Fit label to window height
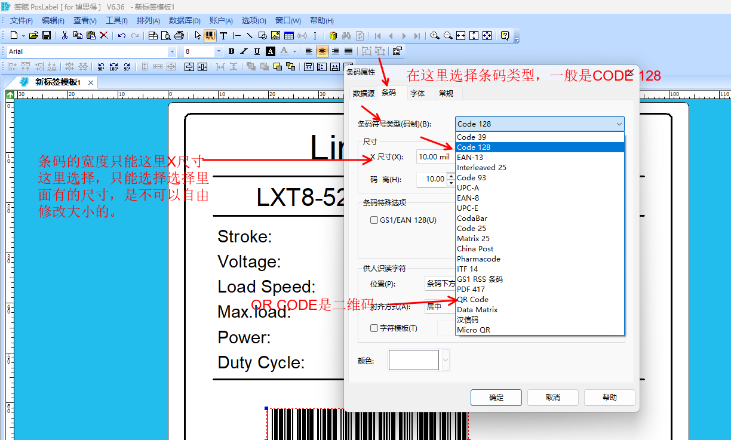Screen dimensions: 731x440 click(474, 36)
